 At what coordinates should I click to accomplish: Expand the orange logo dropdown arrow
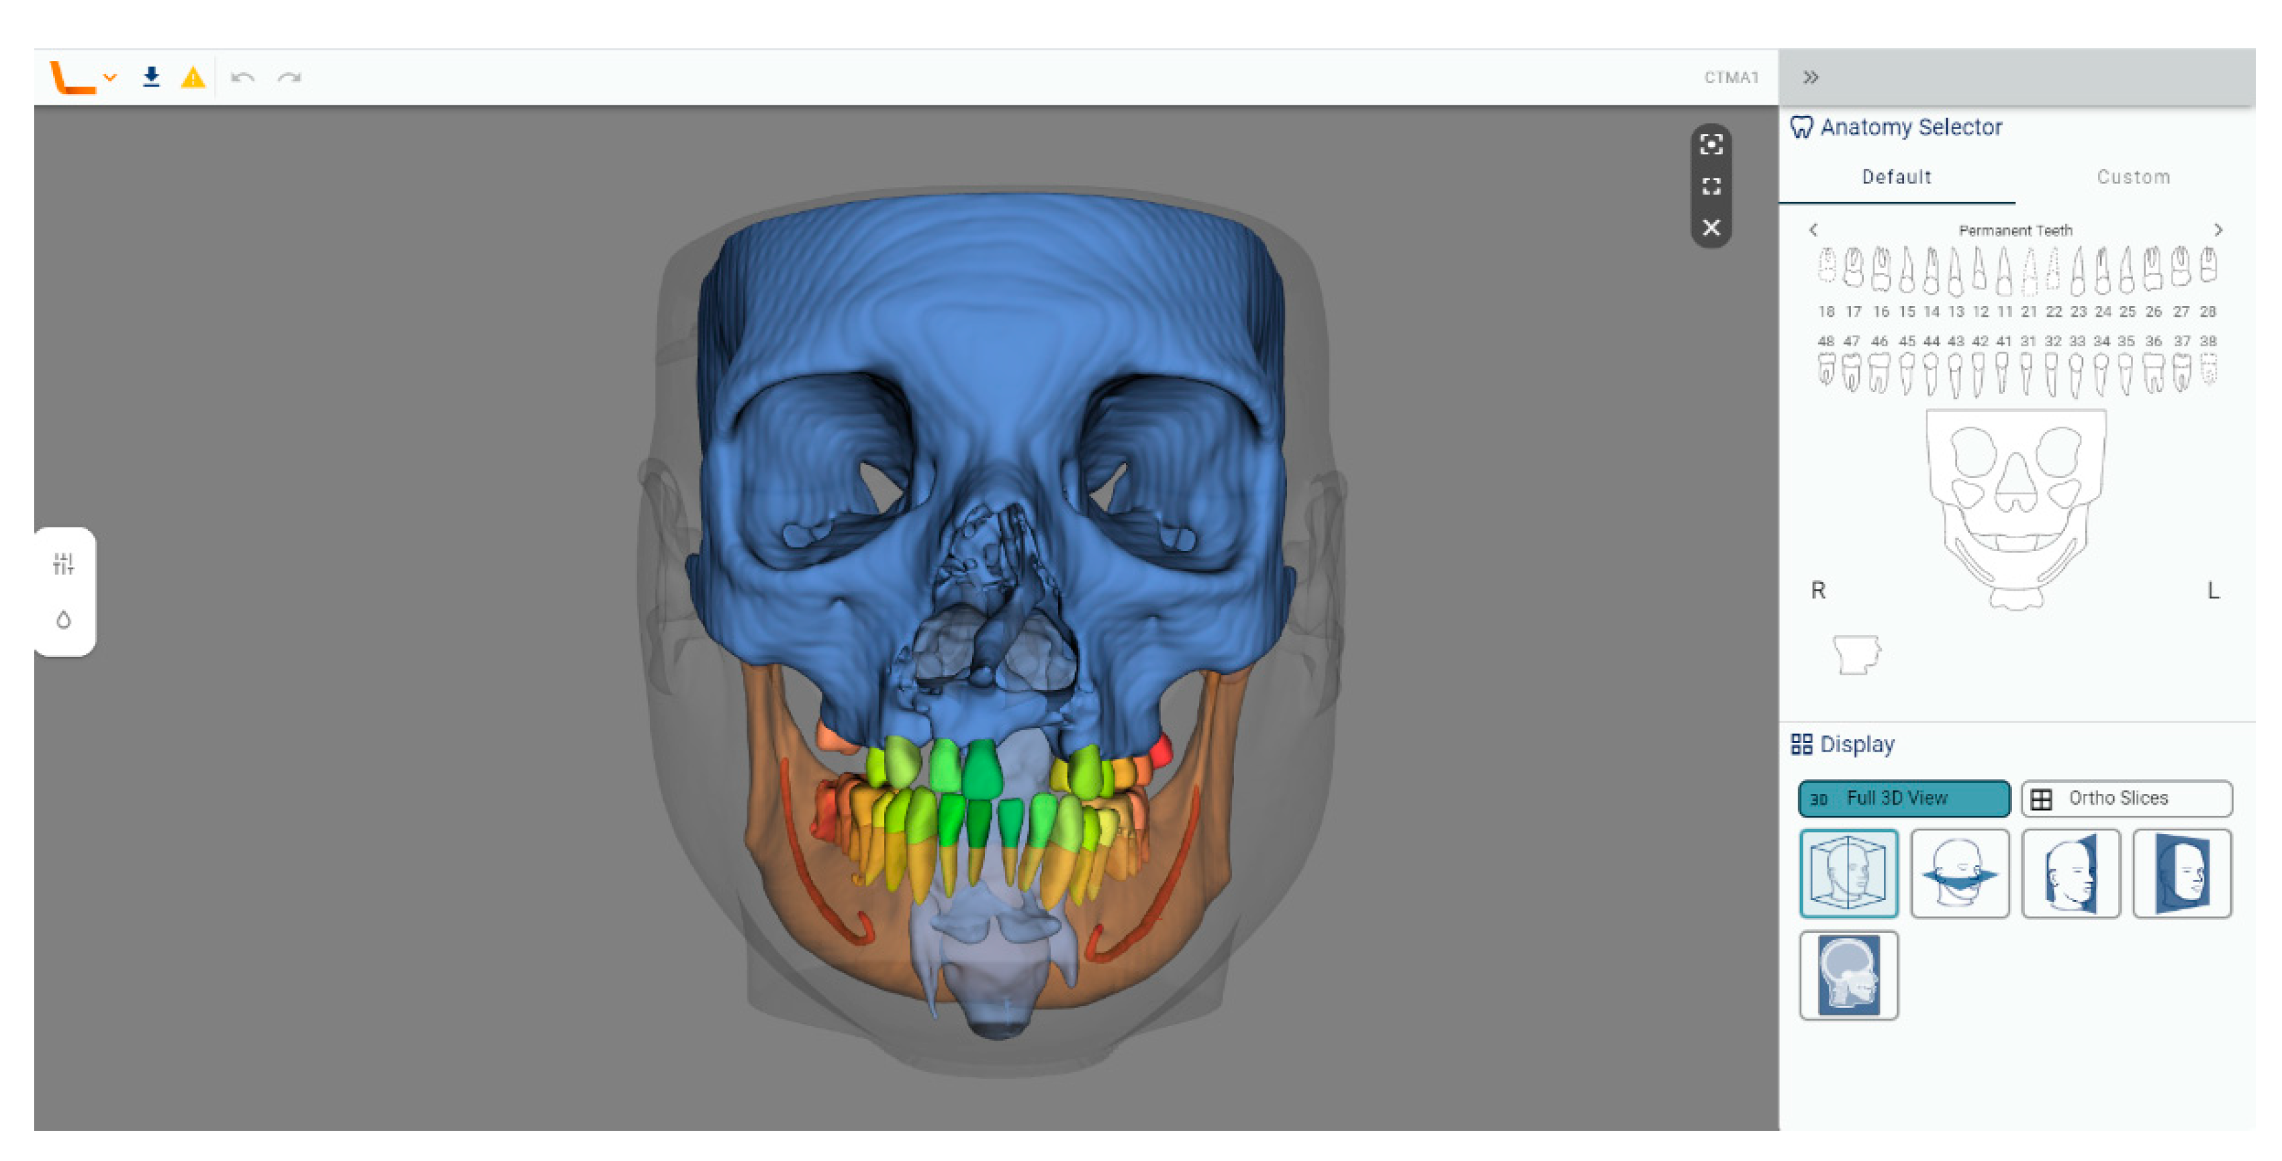(x=111, y=77)
